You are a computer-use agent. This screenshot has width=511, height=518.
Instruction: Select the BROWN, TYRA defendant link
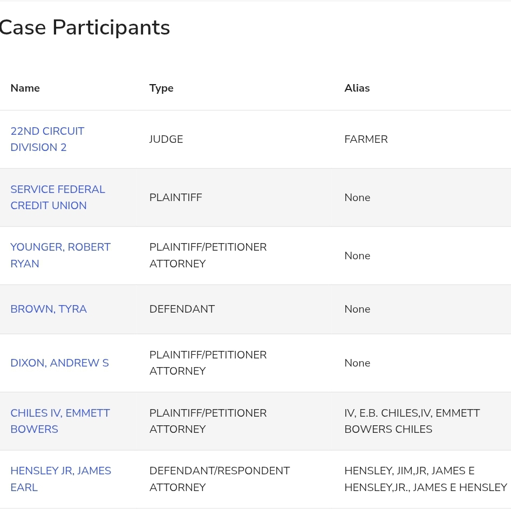49,309
